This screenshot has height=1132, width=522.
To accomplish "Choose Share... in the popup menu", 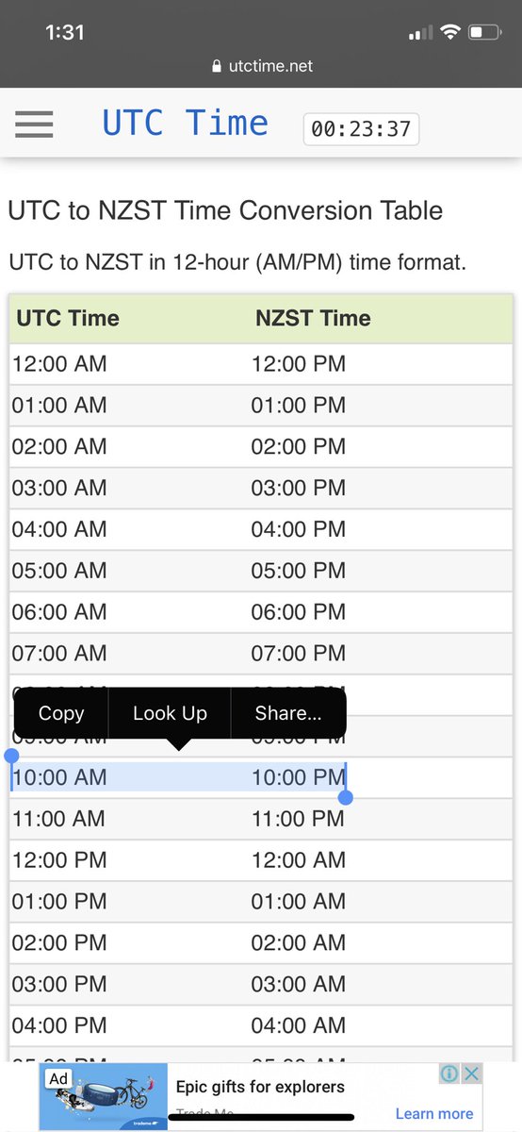I will pos(288,713).
